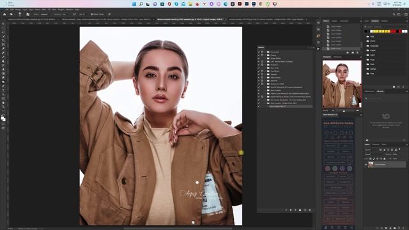Toggle dialog box for Video Actions set
This screenshot has width=409, height=230.
[262, 77]
